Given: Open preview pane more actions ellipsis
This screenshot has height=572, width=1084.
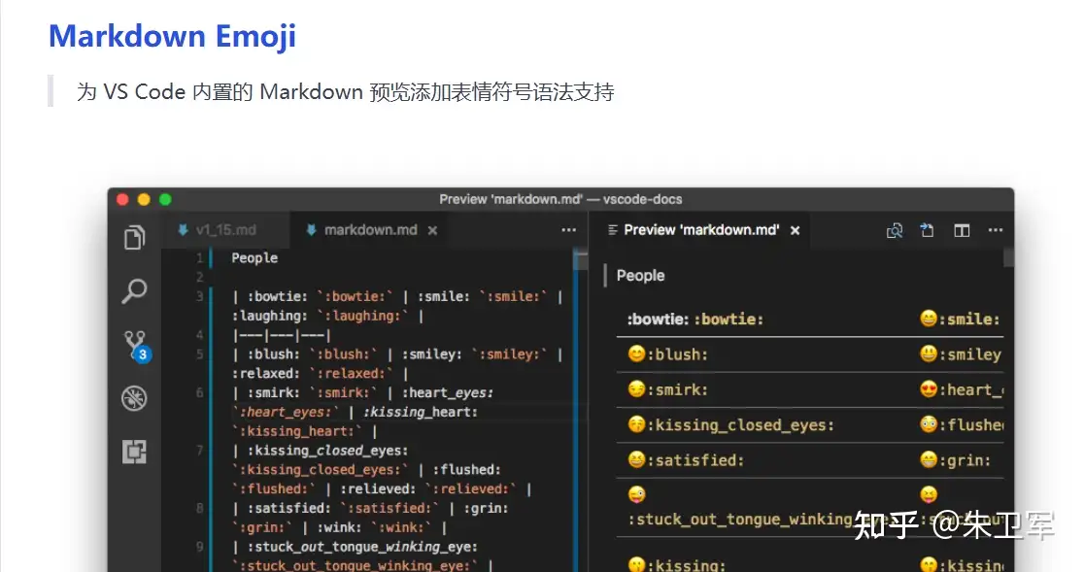Looking at the screenshot, I should click(996, 230).
